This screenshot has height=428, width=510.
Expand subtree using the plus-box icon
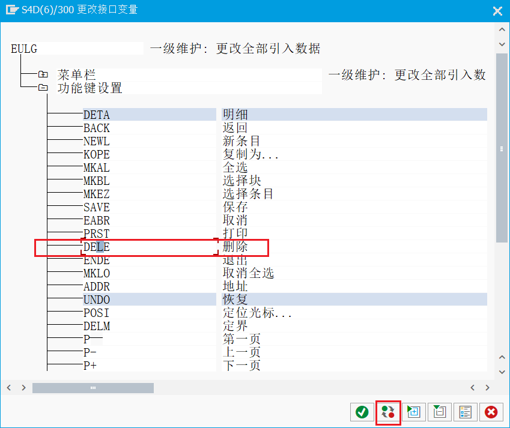click(x=413, y=412)
